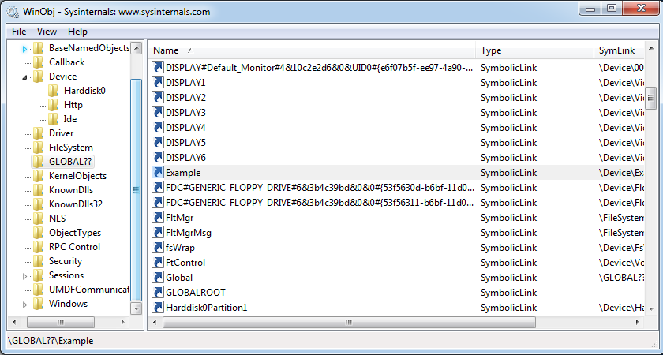Click the DISPLAY1 symbolic link icon
The width and height of the screenshot is (663, 355).
coord(158,82)
